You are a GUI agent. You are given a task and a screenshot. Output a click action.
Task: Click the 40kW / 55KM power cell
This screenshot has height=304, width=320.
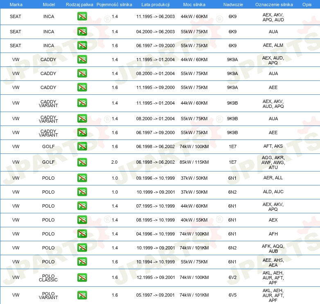coord(194,220)
